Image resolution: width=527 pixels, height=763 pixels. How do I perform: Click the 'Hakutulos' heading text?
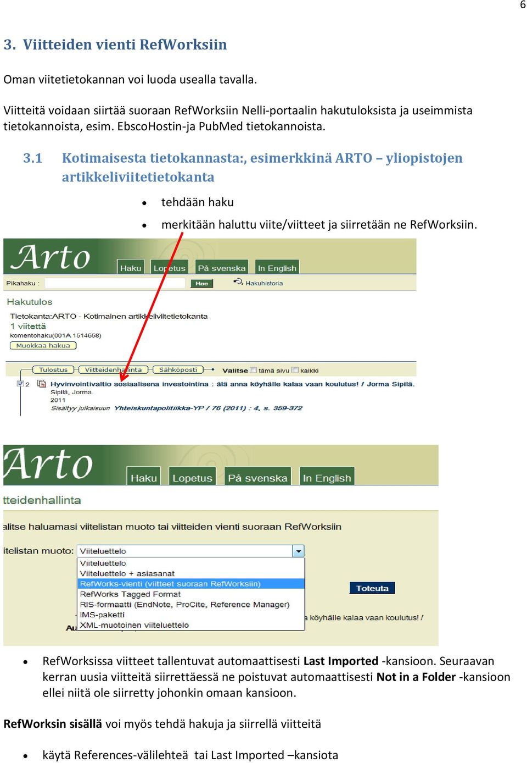click(30, 302)
